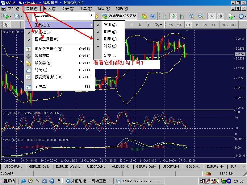Open the new chart dropdown arrow
This screenshot has height=185, width=247.
[10, 17]
